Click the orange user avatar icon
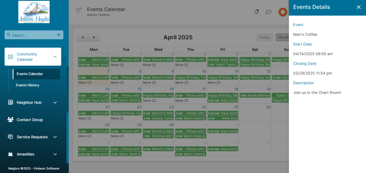This screenshot has height=173, width=366. [x=283, y=12]
